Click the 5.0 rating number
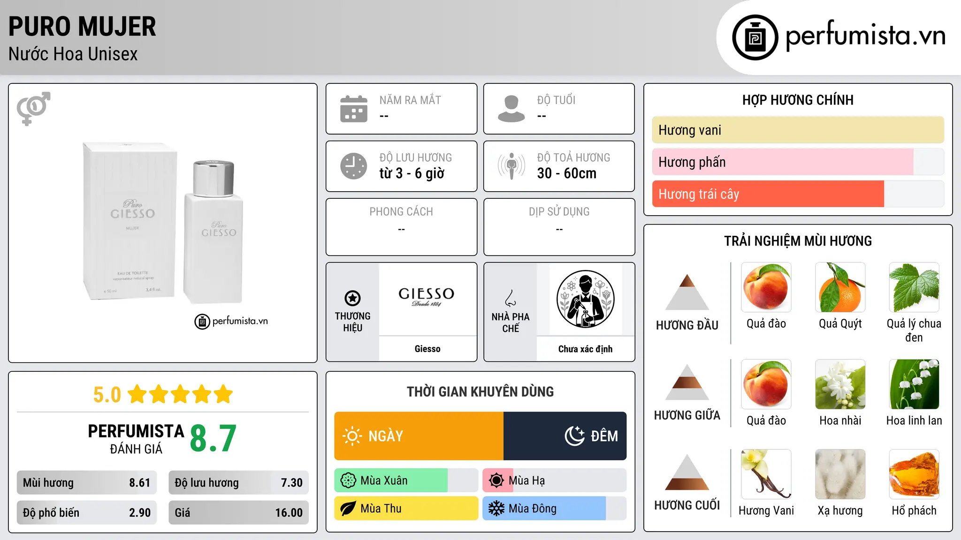The height and width of the screenshot is (540, 961). click(x=107, y=394)
